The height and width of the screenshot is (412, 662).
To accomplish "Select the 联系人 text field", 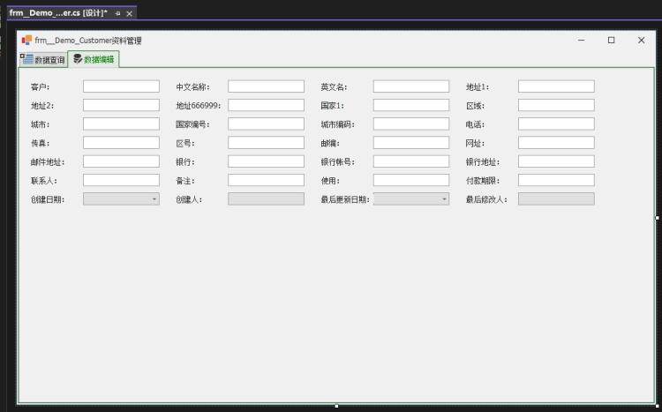I will coord(121,180).
